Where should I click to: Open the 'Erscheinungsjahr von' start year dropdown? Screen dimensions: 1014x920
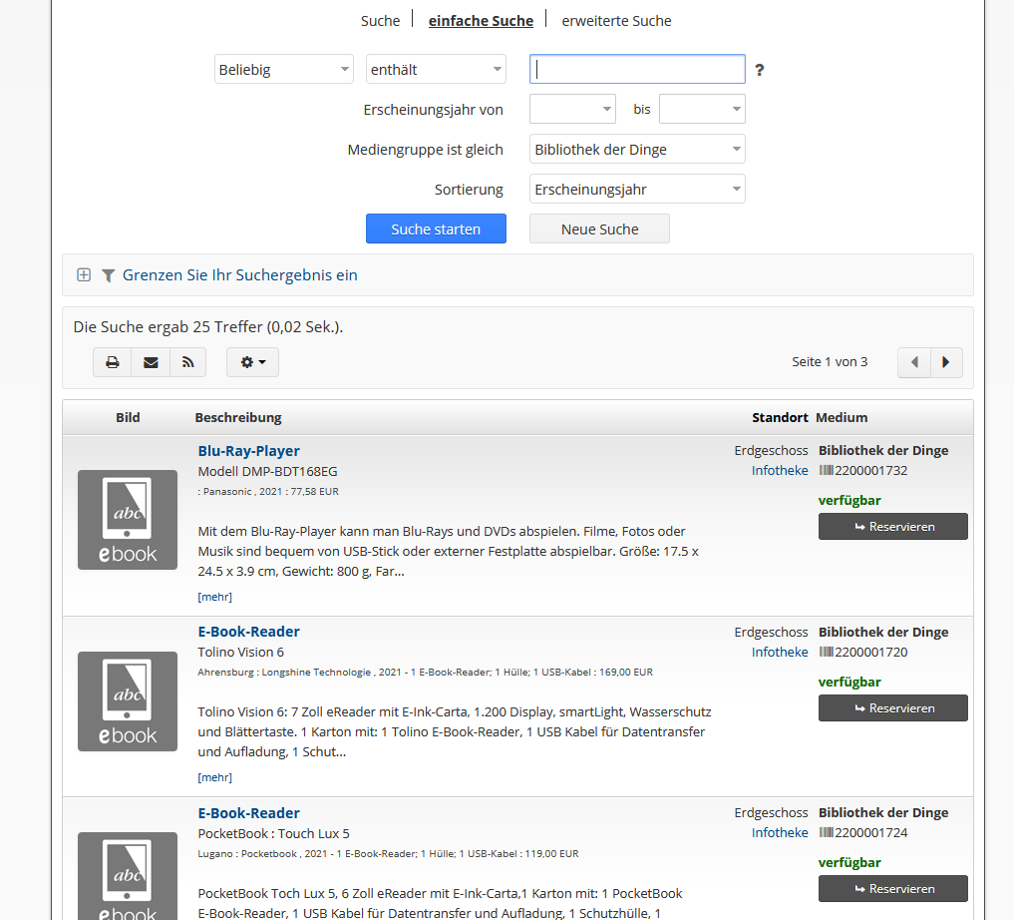click(572, 109)
